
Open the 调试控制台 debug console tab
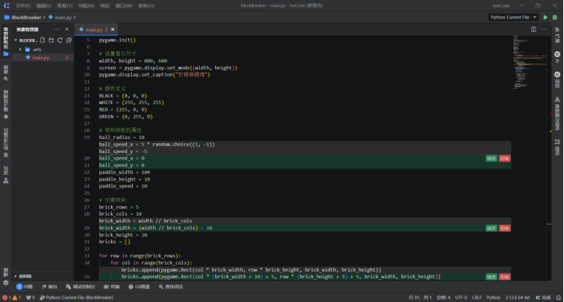click(x=81, y=287)
